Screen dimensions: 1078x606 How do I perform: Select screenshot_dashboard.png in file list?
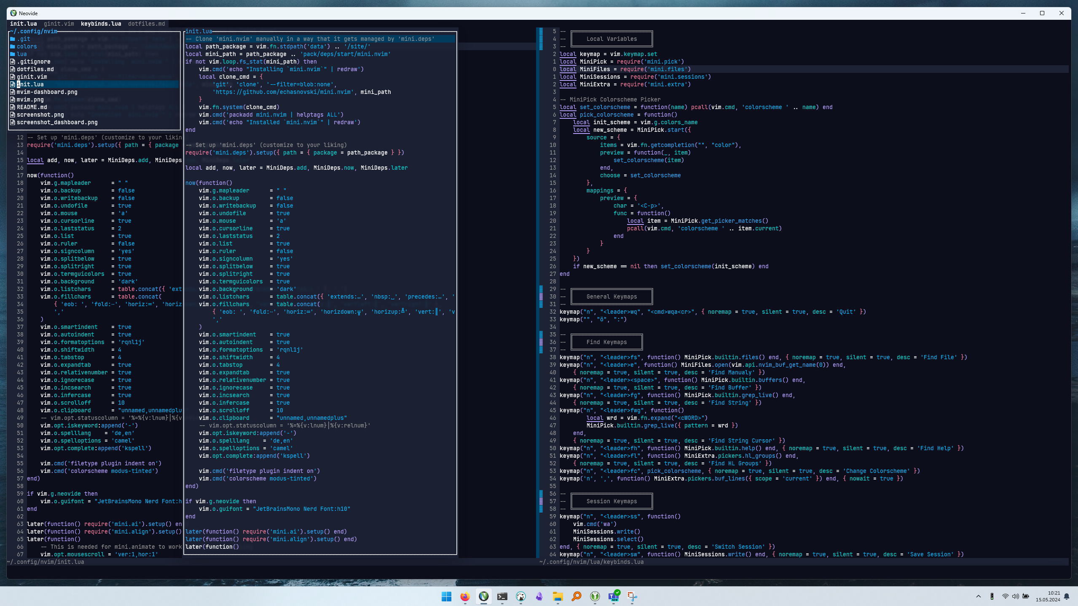click(x=57, y=123)
